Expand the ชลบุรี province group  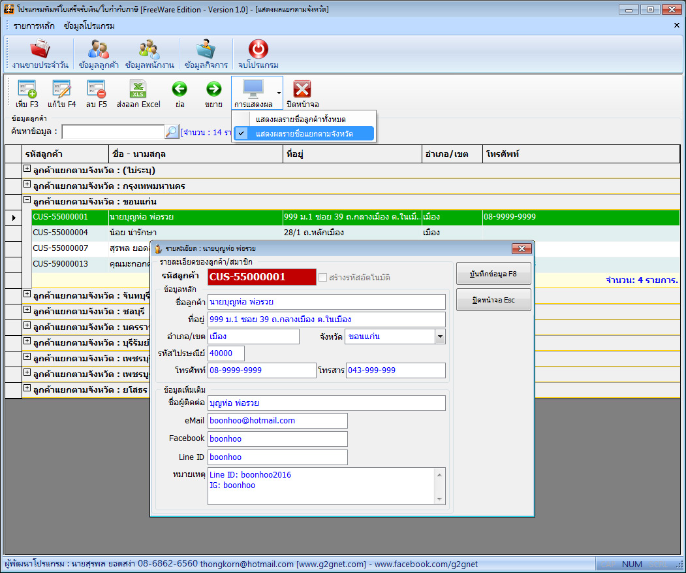[27, 310]
